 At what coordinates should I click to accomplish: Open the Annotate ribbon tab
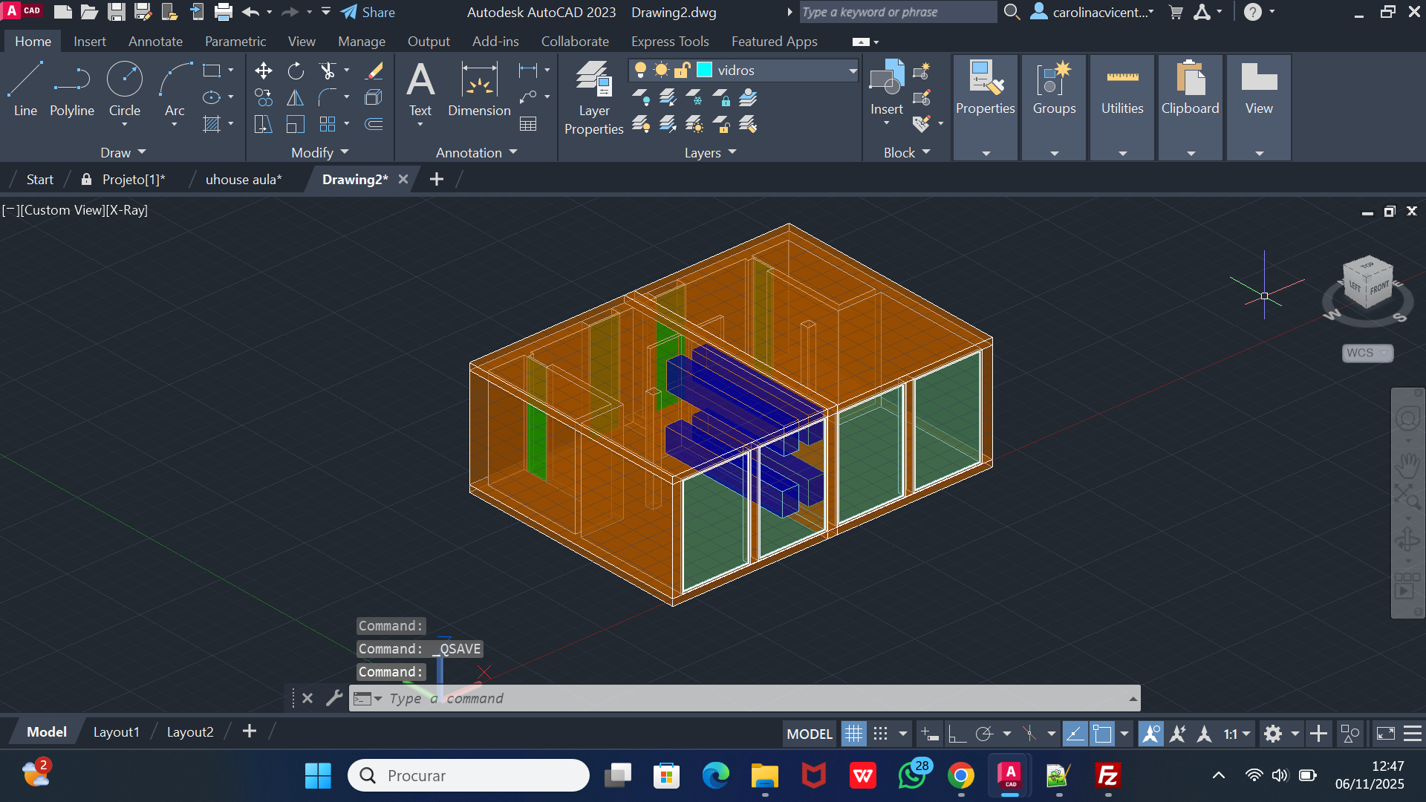(155, 42)
